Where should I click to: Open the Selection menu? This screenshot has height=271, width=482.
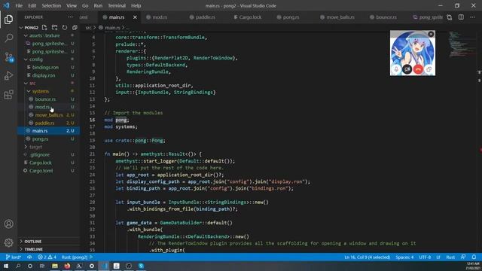coord(51,6)
